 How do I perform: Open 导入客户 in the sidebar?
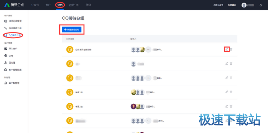pos(11,49)
